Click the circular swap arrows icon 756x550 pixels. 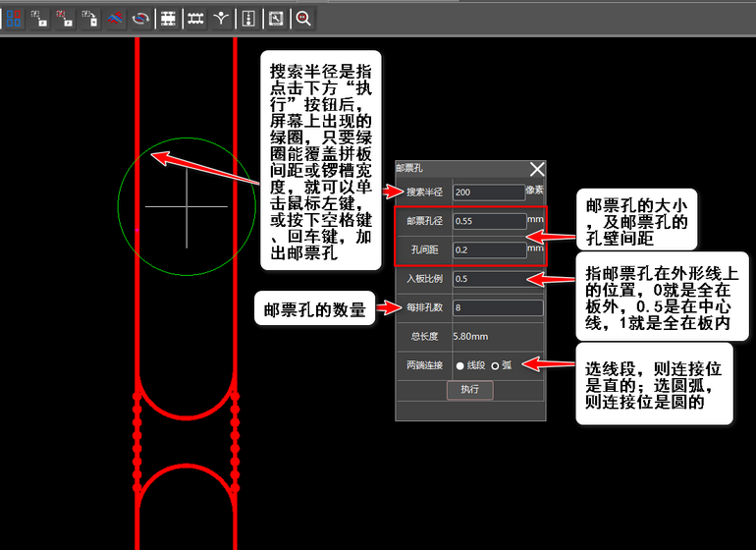pos(141,18)
